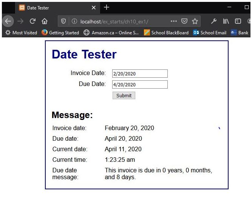Go to the Firefox Home page icon

pyautogui.click(x=45, y=21)
